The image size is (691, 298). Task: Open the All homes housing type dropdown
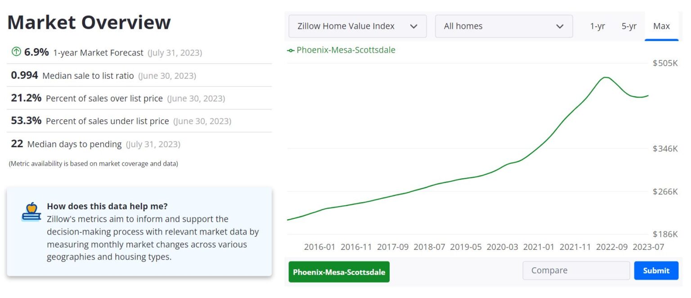[x=503, y=26]
